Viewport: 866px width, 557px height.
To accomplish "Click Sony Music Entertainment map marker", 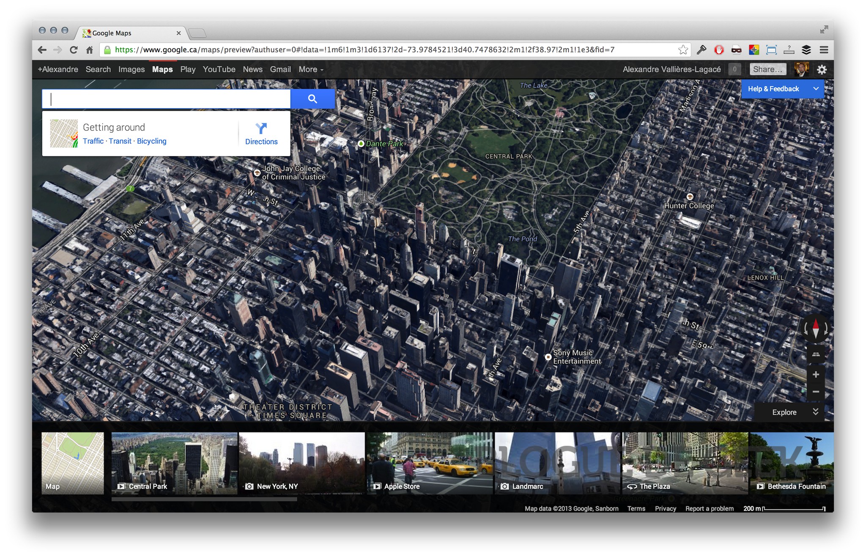I will tap(548, 357).
